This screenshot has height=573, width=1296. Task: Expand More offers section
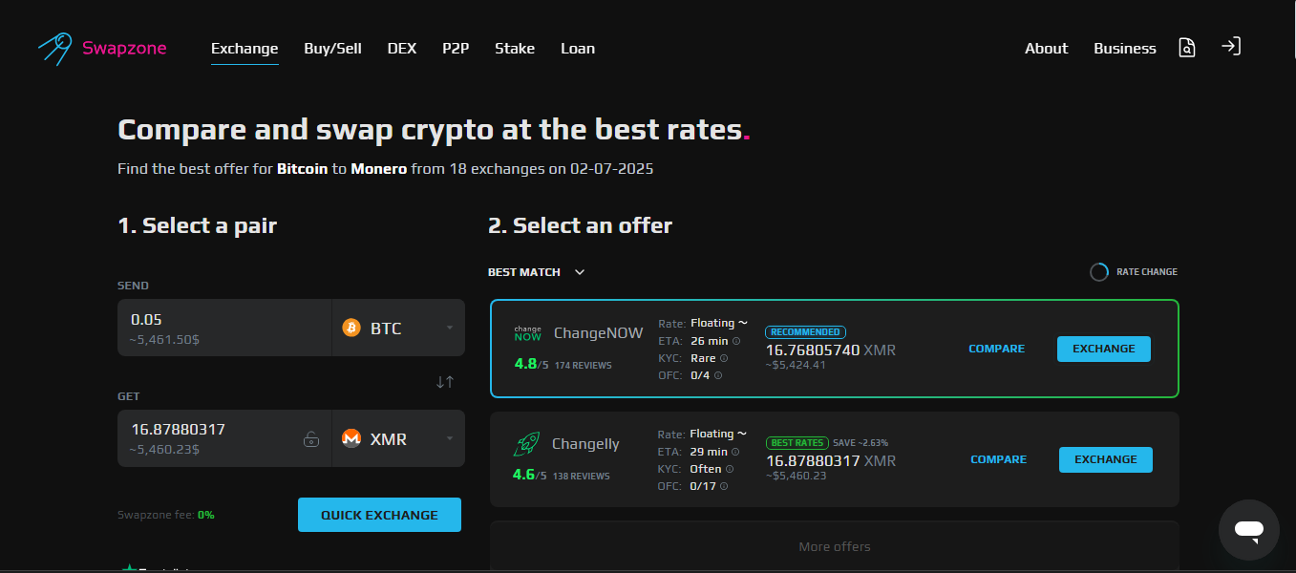click(x=834, y=546)
